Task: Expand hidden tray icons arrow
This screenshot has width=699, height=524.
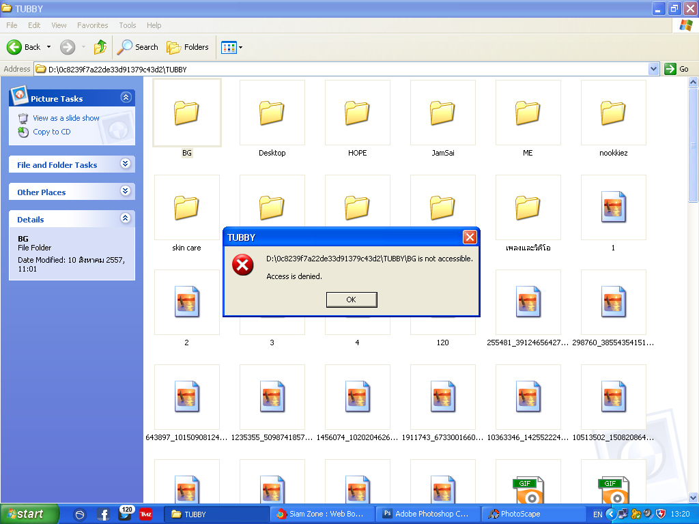Action: tap(611, 514)
